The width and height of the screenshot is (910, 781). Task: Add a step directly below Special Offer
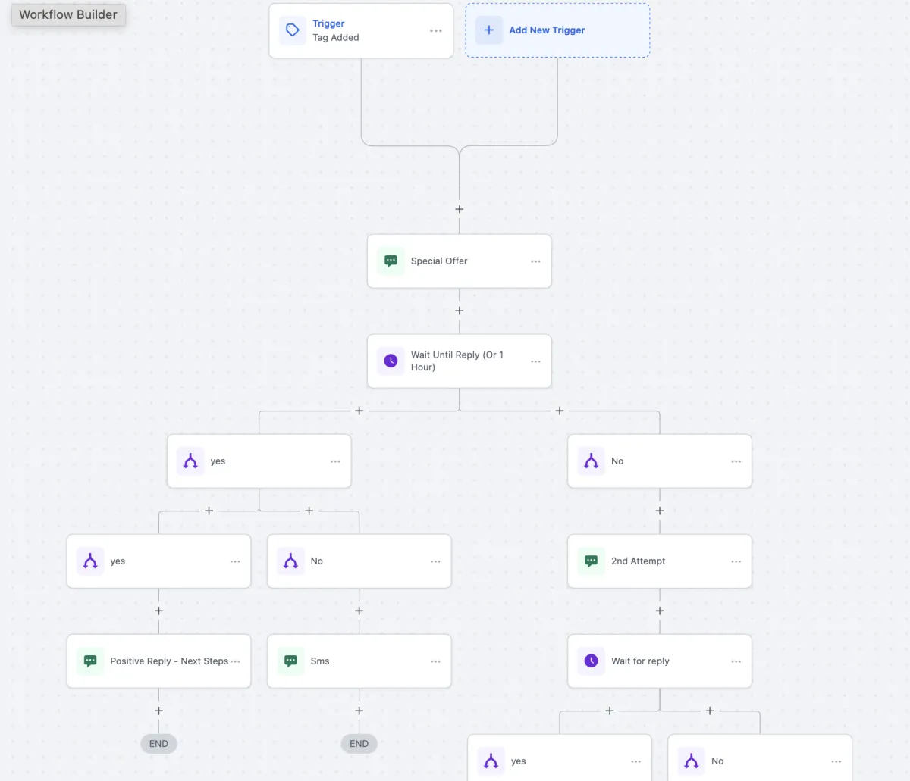tap(460, 311)
